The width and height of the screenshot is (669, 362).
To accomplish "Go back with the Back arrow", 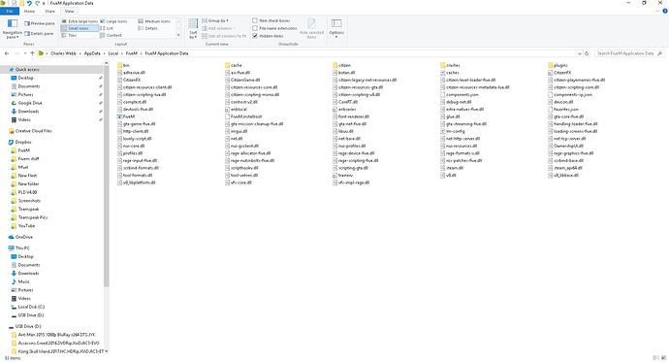I will [x=7, y=53].
